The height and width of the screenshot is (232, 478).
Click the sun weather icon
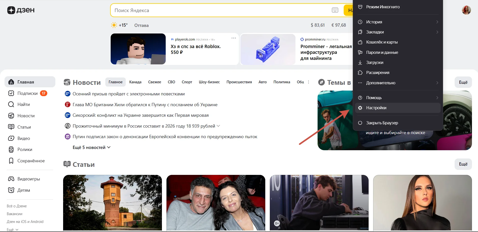point(114,25)
